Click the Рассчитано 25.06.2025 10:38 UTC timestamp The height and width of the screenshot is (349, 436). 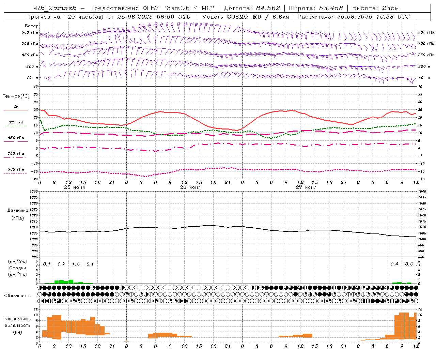tap(354, 17)
